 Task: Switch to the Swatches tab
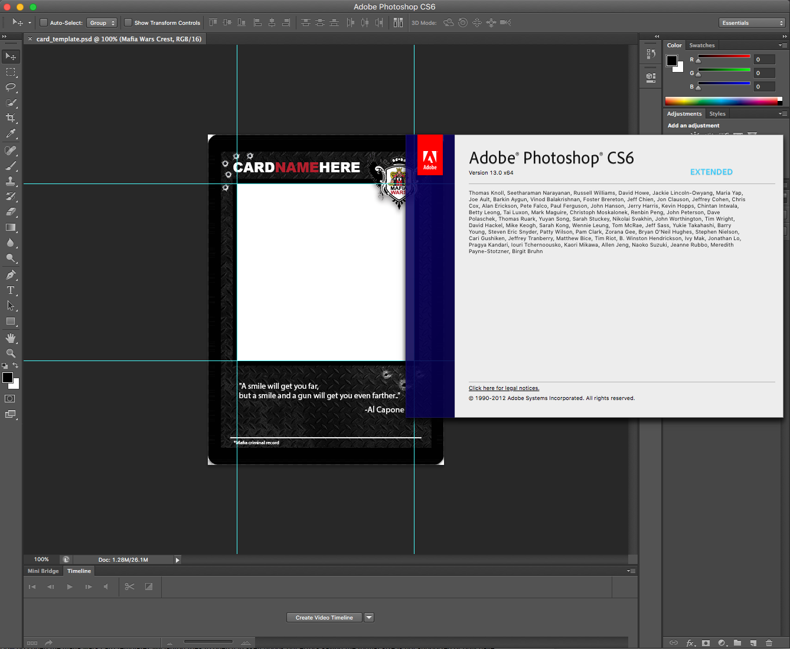pos(702,45)
